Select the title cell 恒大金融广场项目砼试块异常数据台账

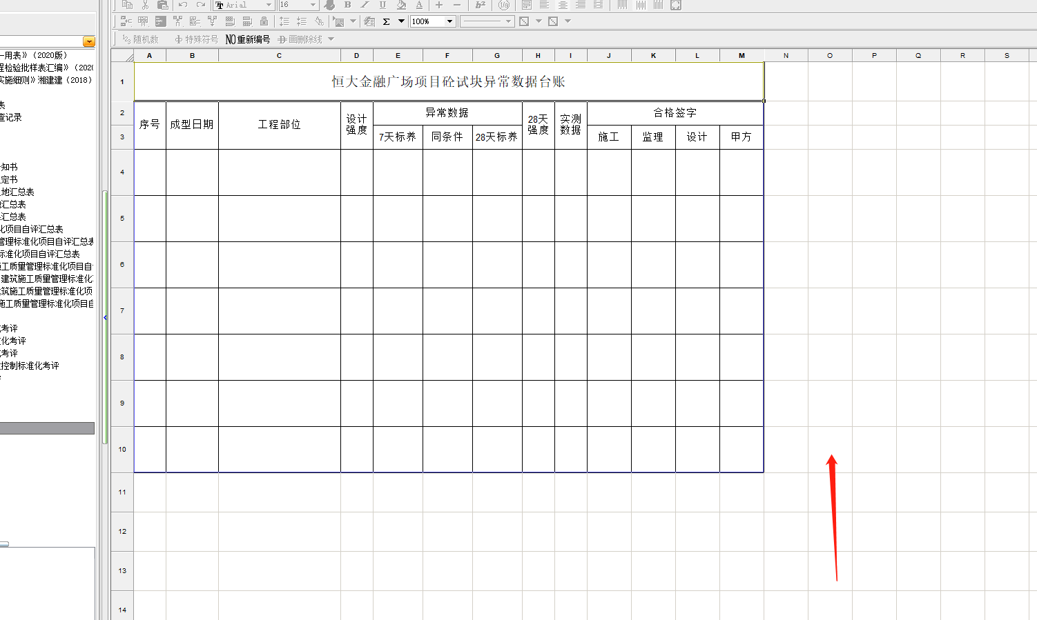tap(449, 81)
